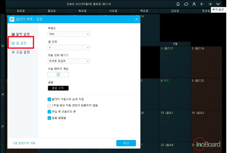Click the 월요일 column header
The height and width of the screenshot is (153, 227).
(52, 11)
